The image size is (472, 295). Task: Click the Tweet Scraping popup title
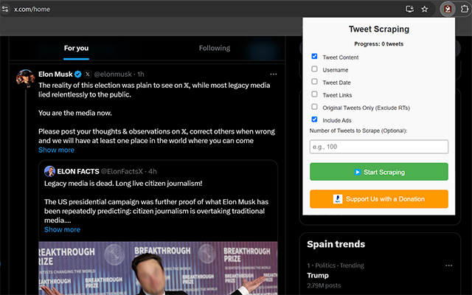pos(379,29)
